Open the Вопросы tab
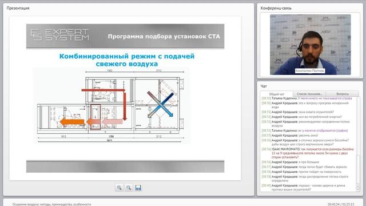Image resolution: width=366 pixels, height=206 pixels. pyautogui.click(x=343, y=94)
